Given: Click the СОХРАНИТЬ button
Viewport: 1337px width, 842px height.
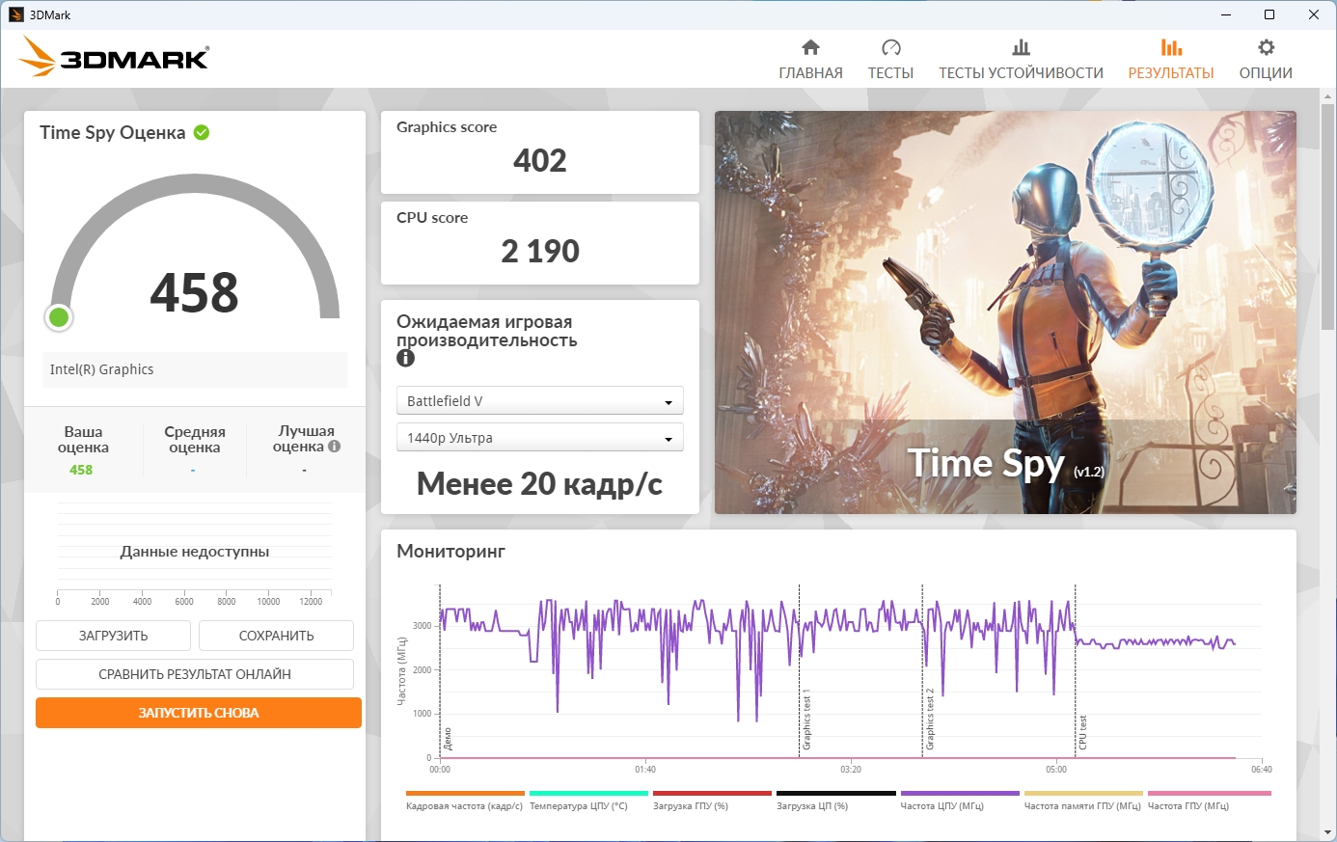Looking at the screenshot, I should coord(276,636).
